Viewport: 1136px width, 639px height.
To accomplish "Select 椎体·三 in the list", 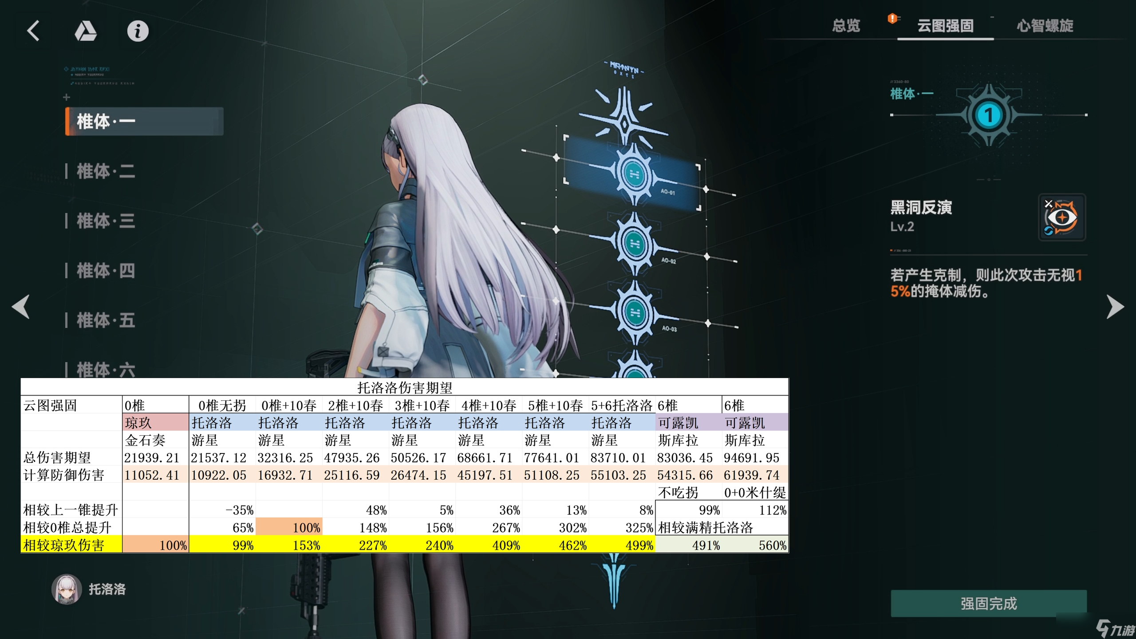I will pos(106,221).
